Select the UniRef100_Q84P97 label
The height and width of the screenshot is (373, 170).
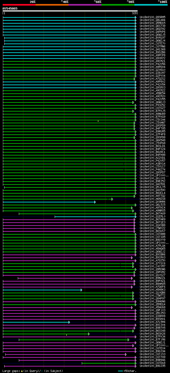(x=152, y=298)
